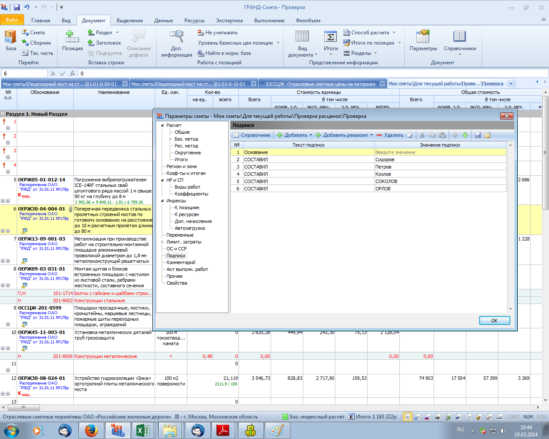Select Переменные in the parameters tree
Viewport: 549px width, 439px height.
[x=180, y=235]
